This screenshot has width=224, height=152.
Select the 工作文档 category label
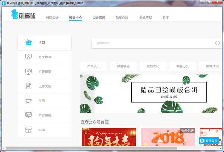pos(45,86)
